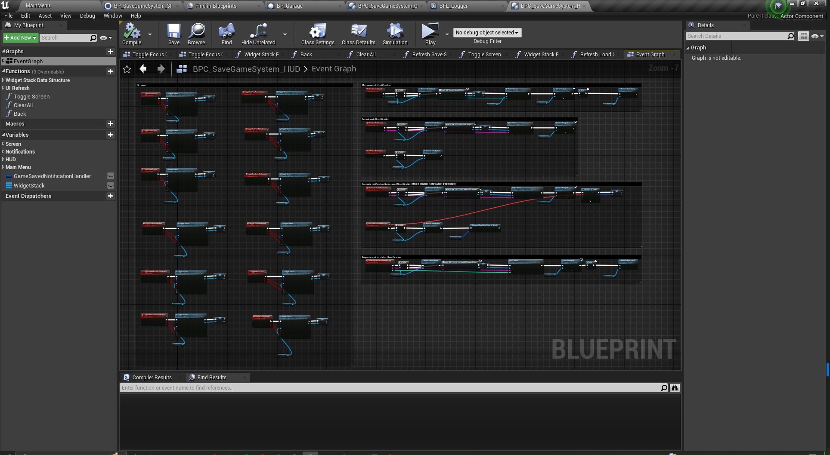830x455 pixels.
Task: Open Play options dropdown arrow
Action: pos(447,34)
